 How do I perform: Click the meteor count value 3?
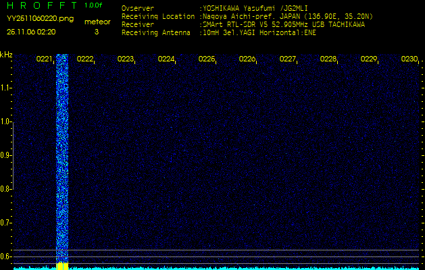pyautogui.click(x=96, y=31)
